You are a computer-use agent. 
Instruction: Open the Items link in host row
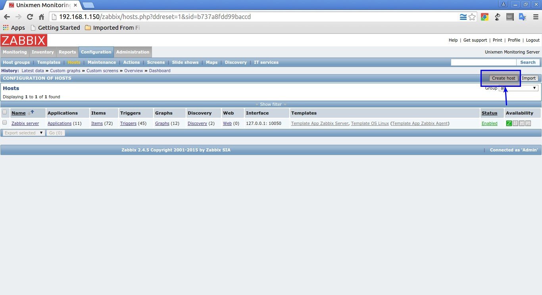click(97, 123)
